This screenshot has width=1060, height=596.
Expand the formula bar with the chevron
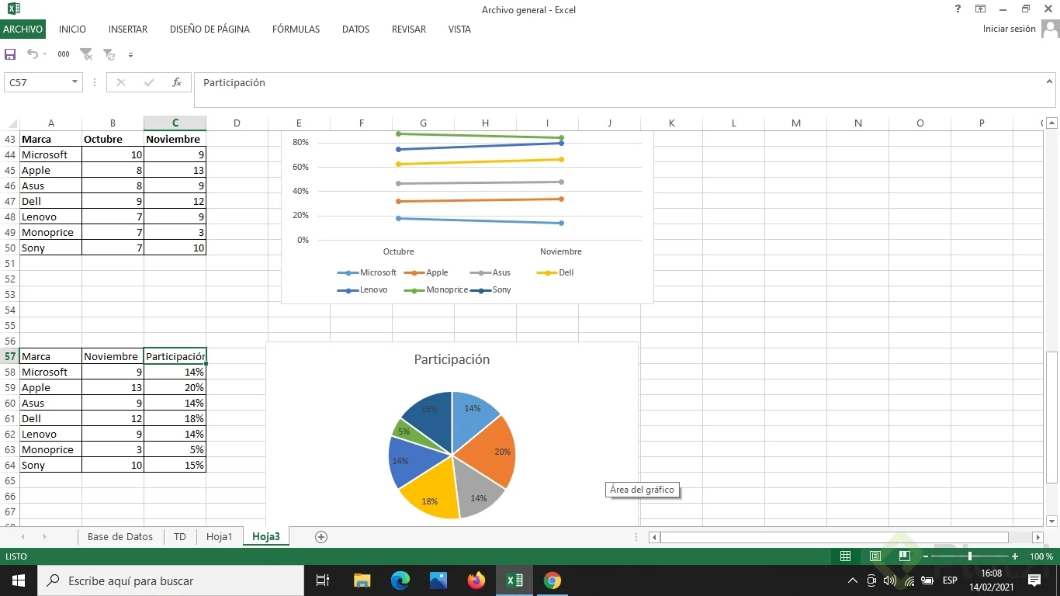click(1050, 81)
